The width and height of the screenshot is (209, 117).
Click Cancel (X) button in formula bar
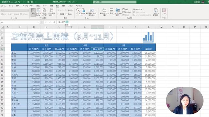[x=46, y=22]
